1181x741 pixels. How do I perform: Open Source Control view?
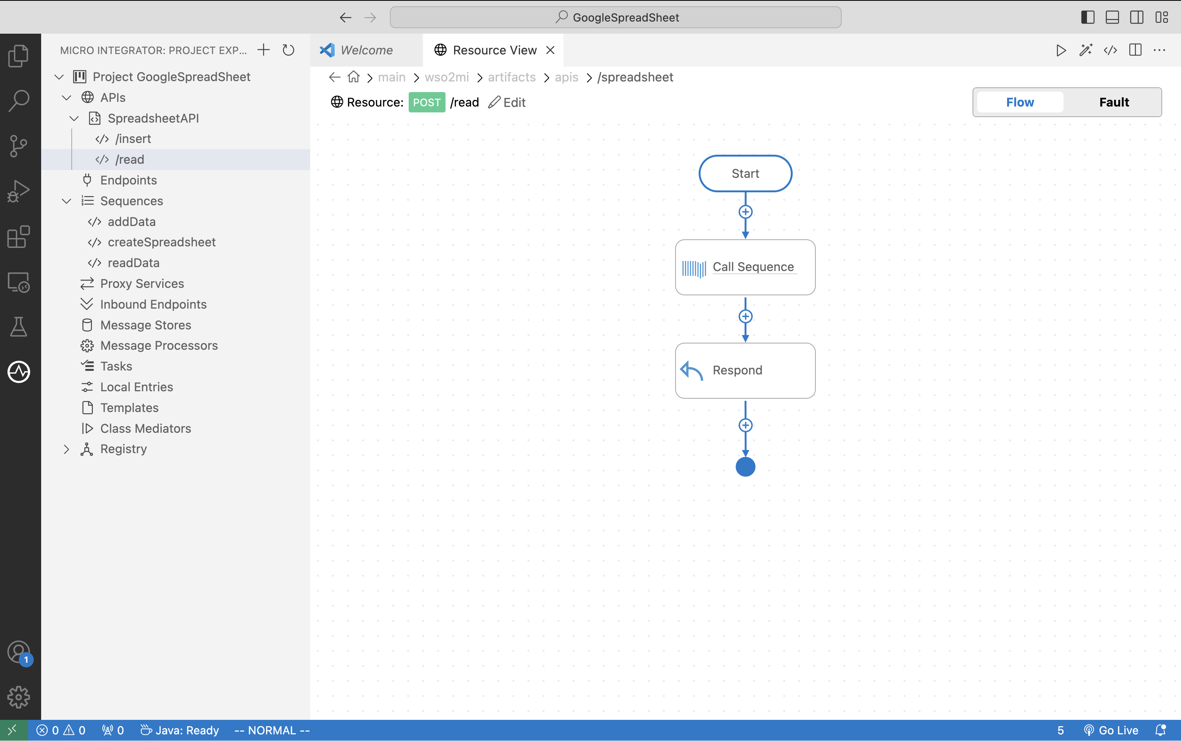click(x=19, y=146)
